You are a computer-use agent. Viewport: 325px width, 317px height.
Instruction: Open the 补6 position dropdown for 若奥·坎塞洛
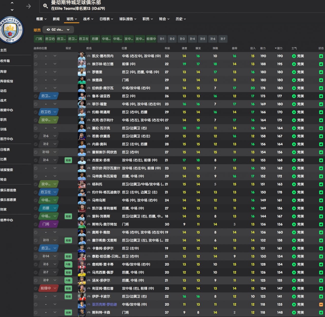49,136
